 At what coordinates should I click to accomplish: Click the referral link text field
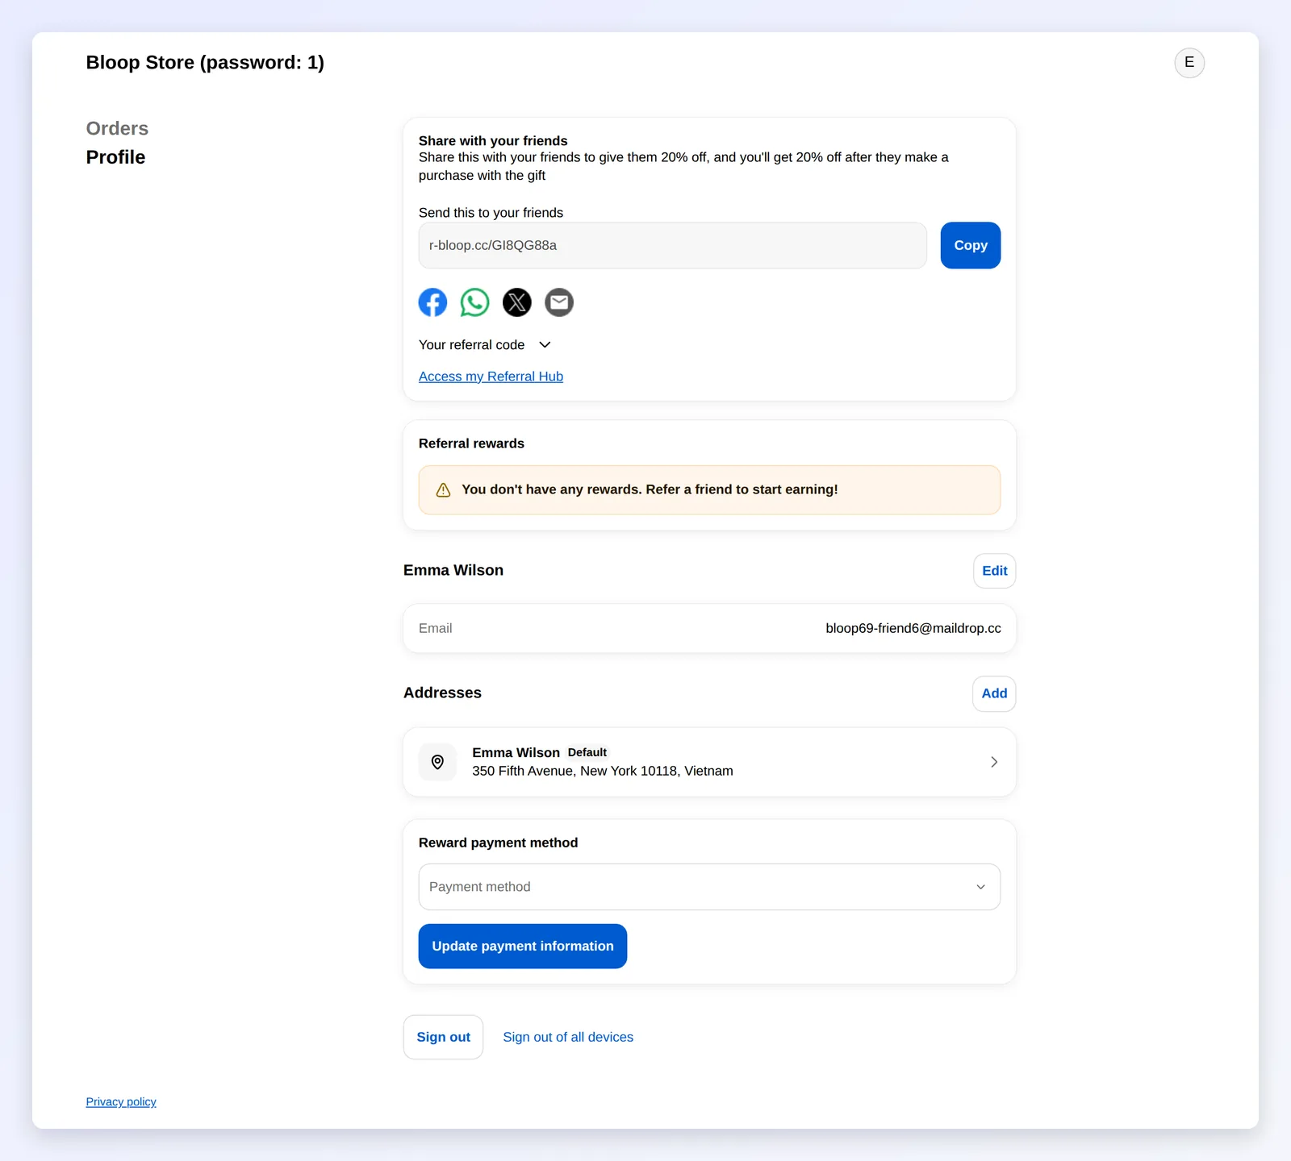pos(672,245)
